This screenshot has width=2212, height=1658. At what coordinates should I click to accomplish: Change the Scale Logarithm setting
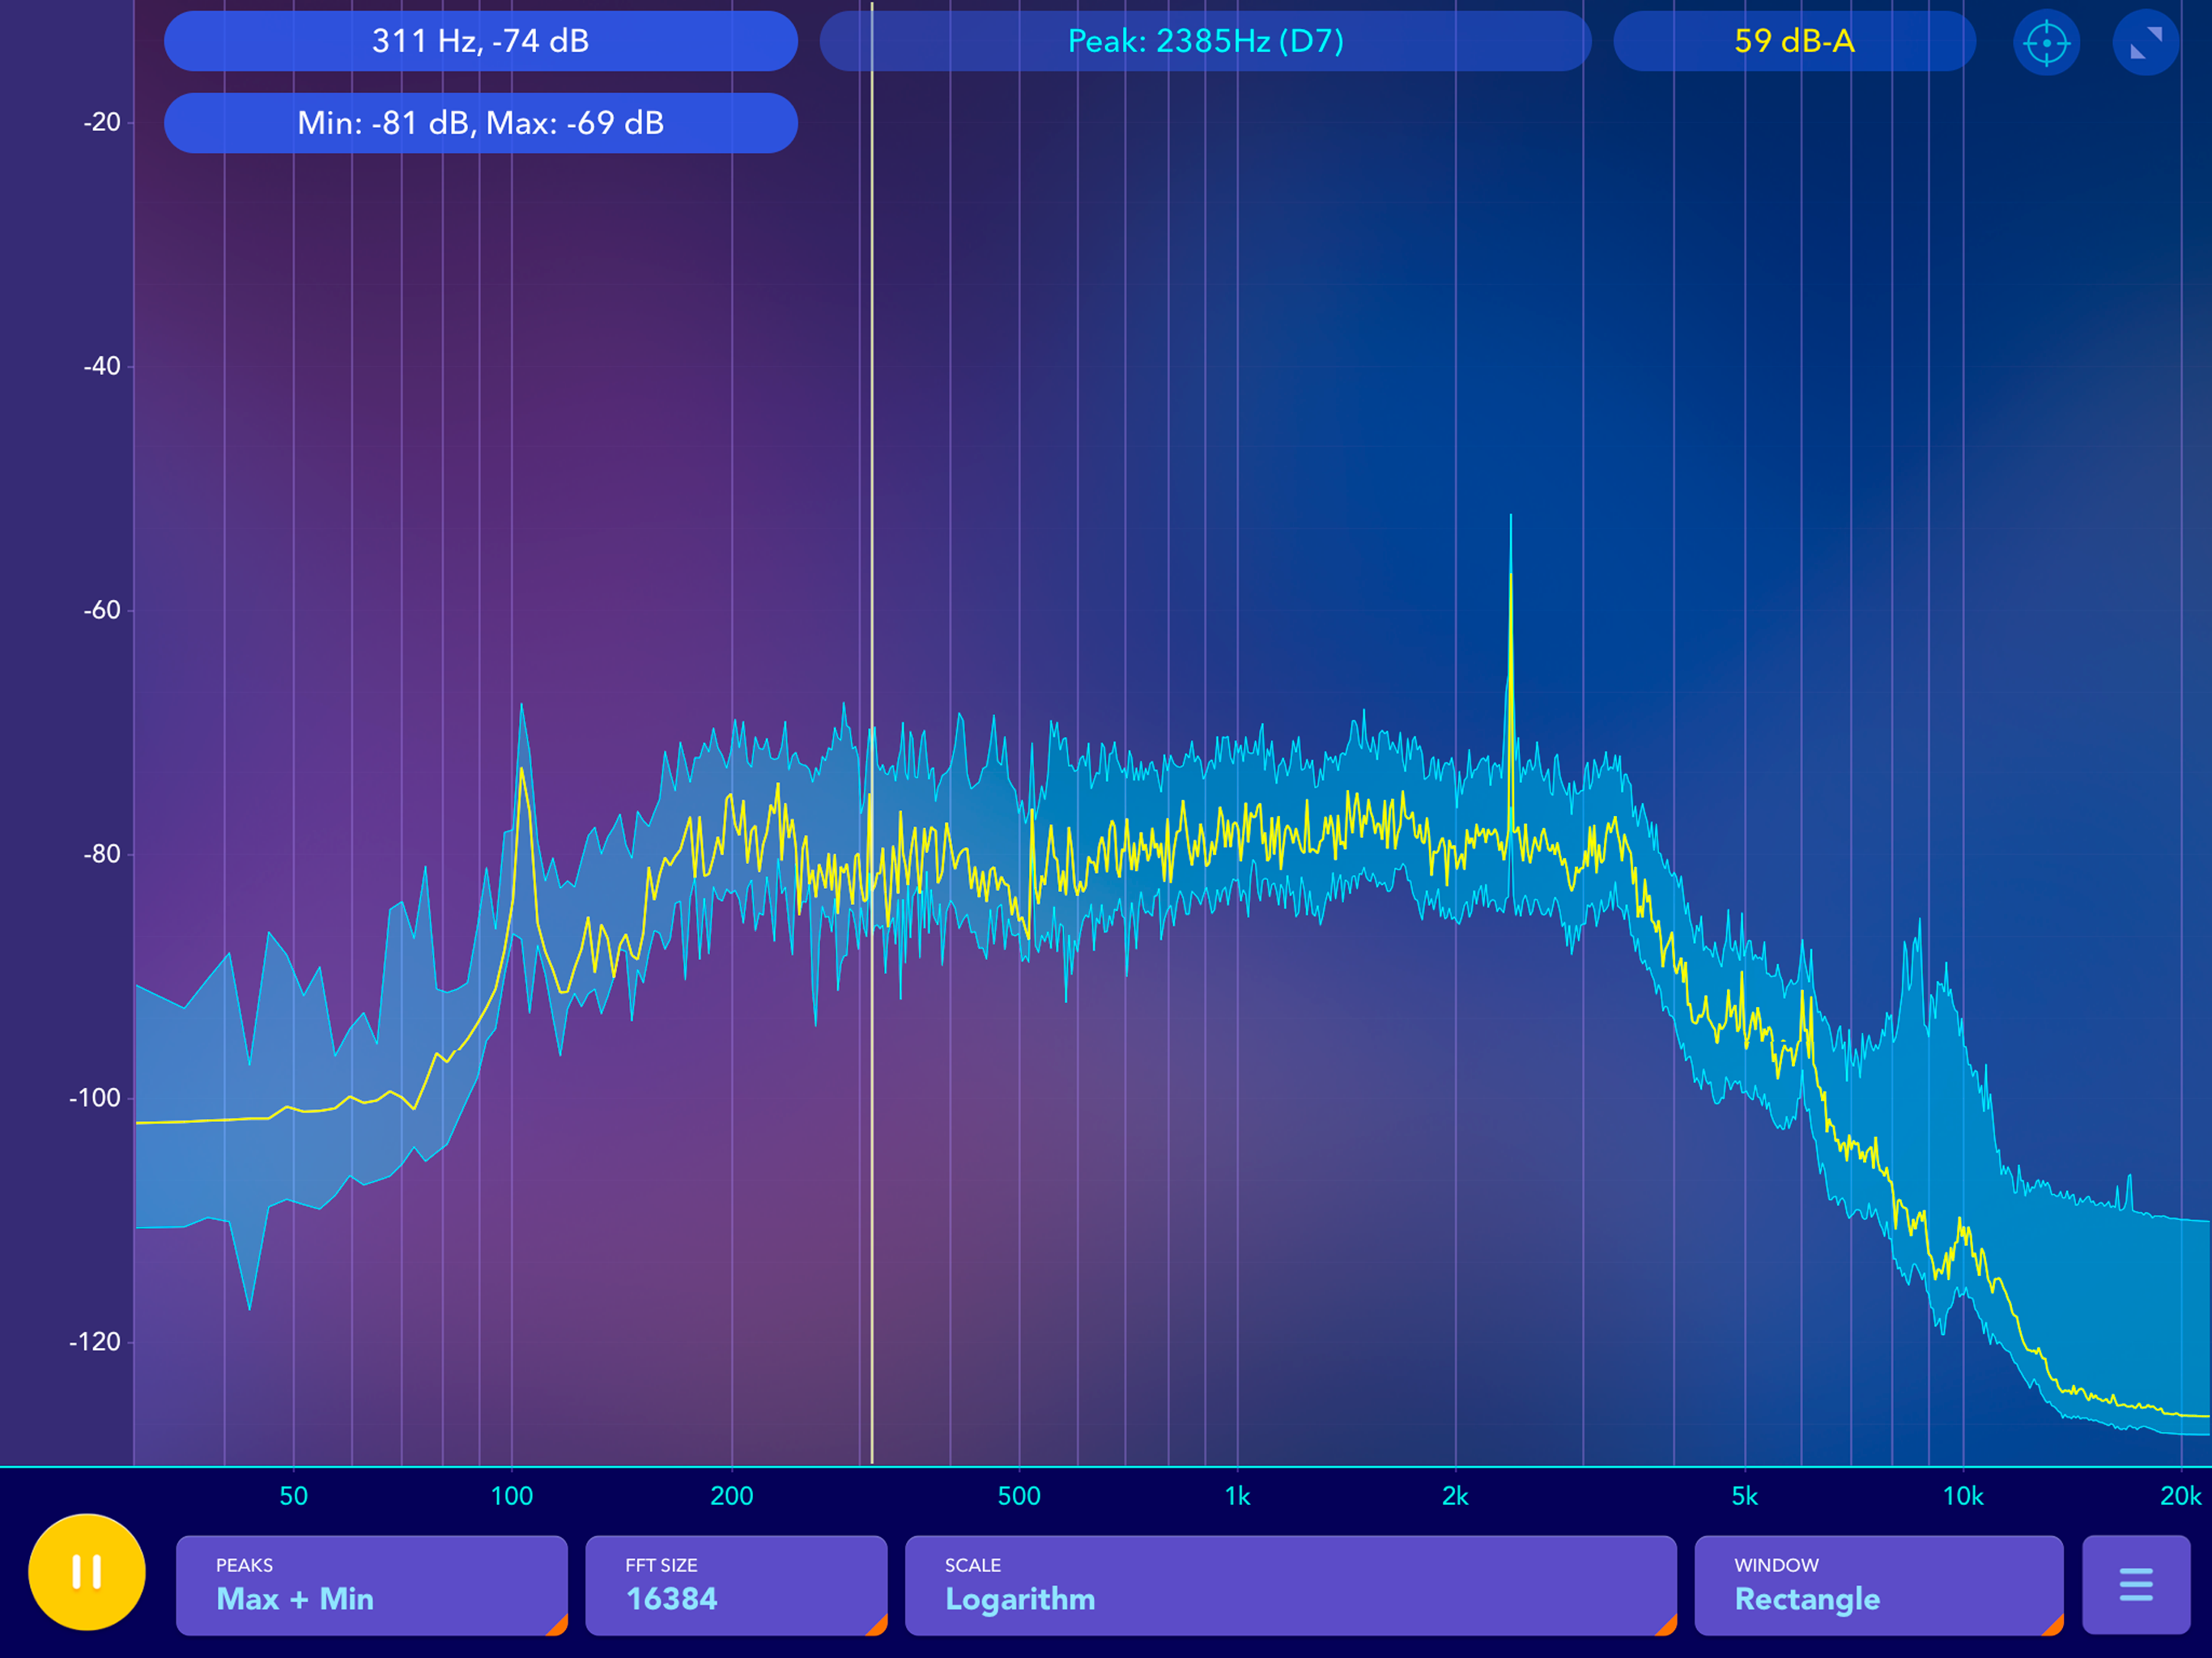(x=1290, y=1585)
